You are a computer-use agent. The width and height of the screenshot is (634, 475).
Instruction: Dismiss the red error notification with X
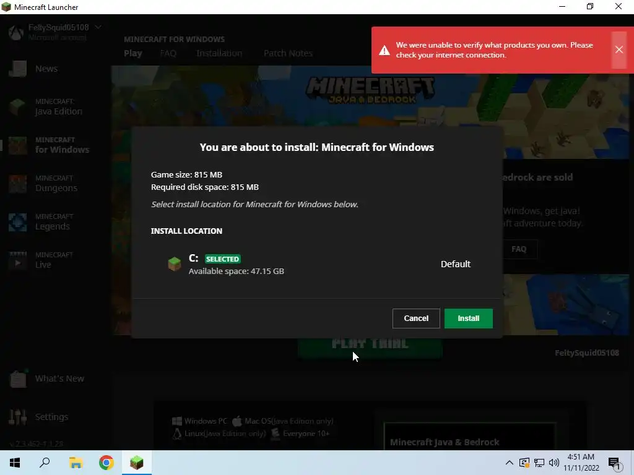pos(619,49)
